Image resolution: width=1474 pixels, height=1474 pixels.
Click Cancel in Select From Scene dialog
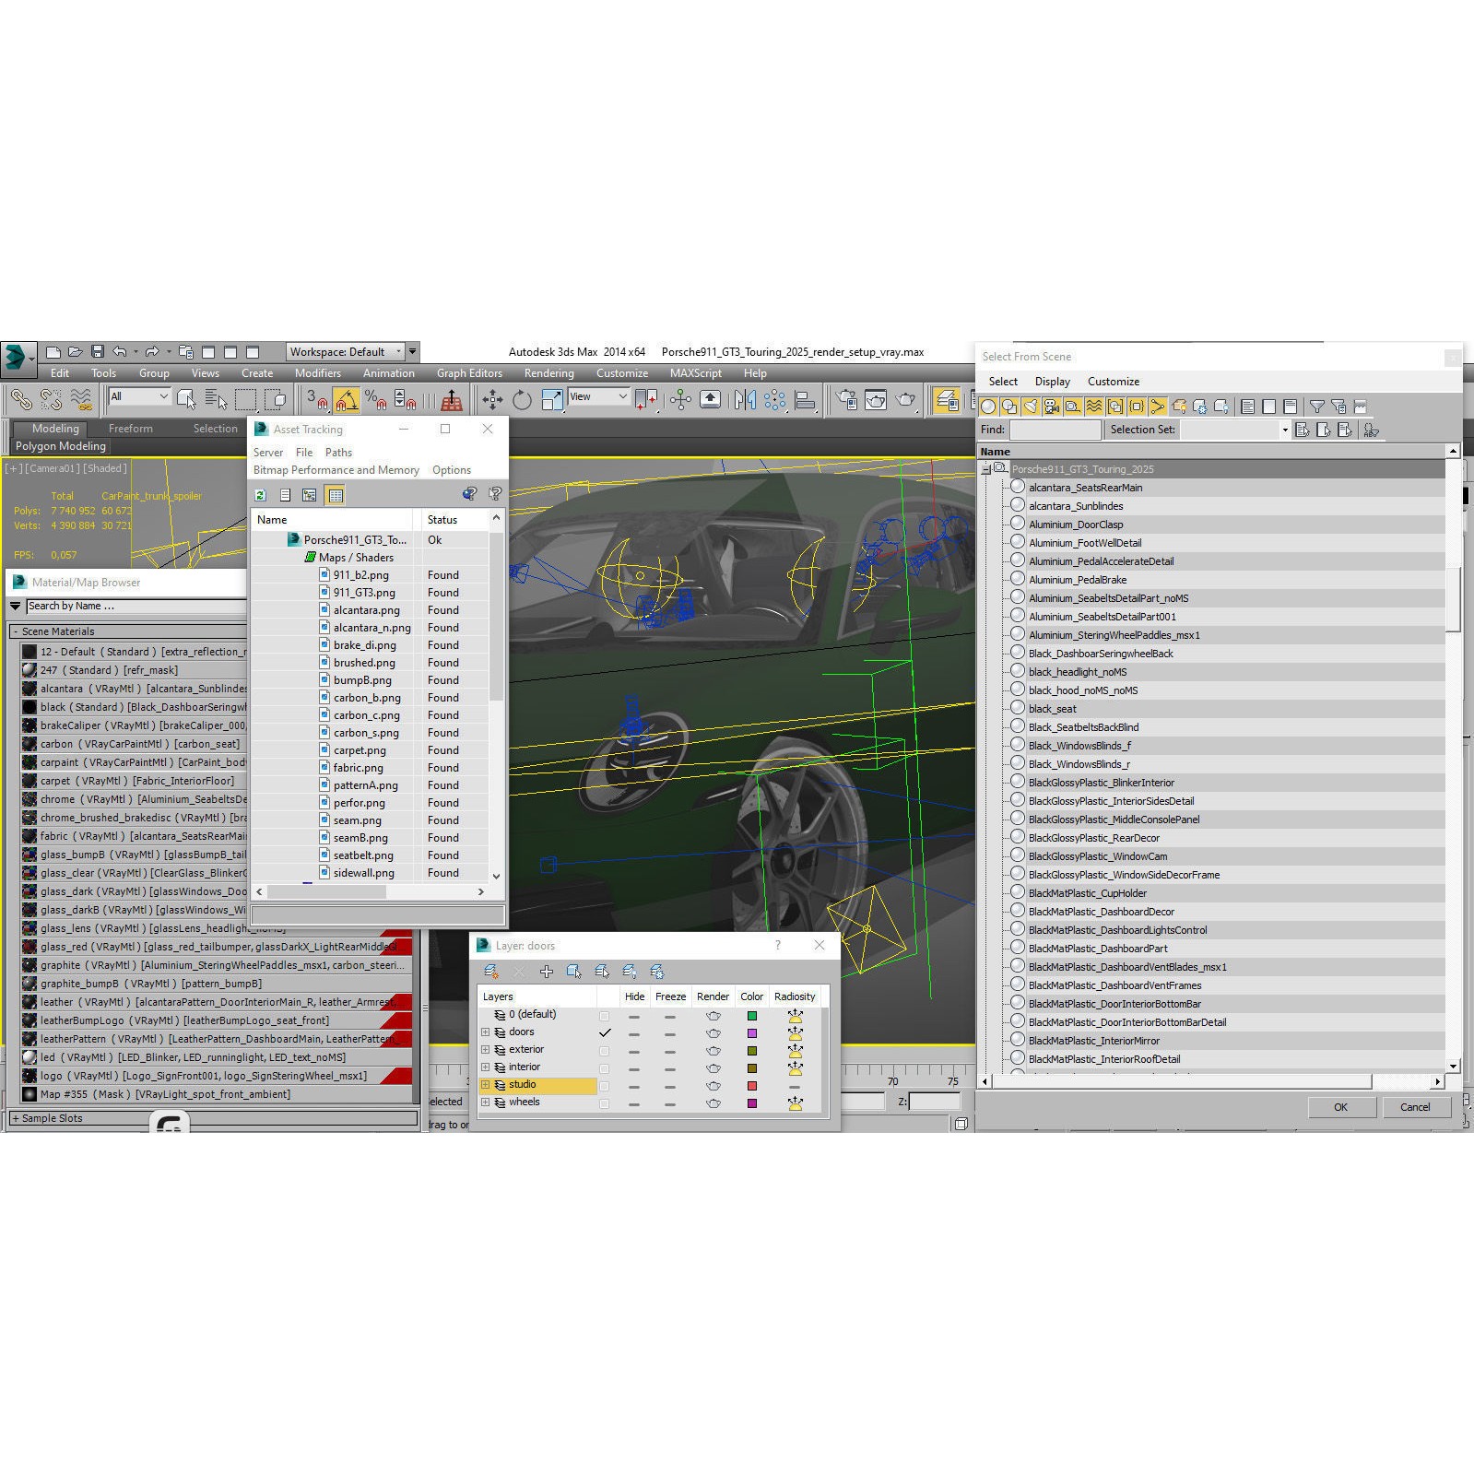click(1415, 1107)
